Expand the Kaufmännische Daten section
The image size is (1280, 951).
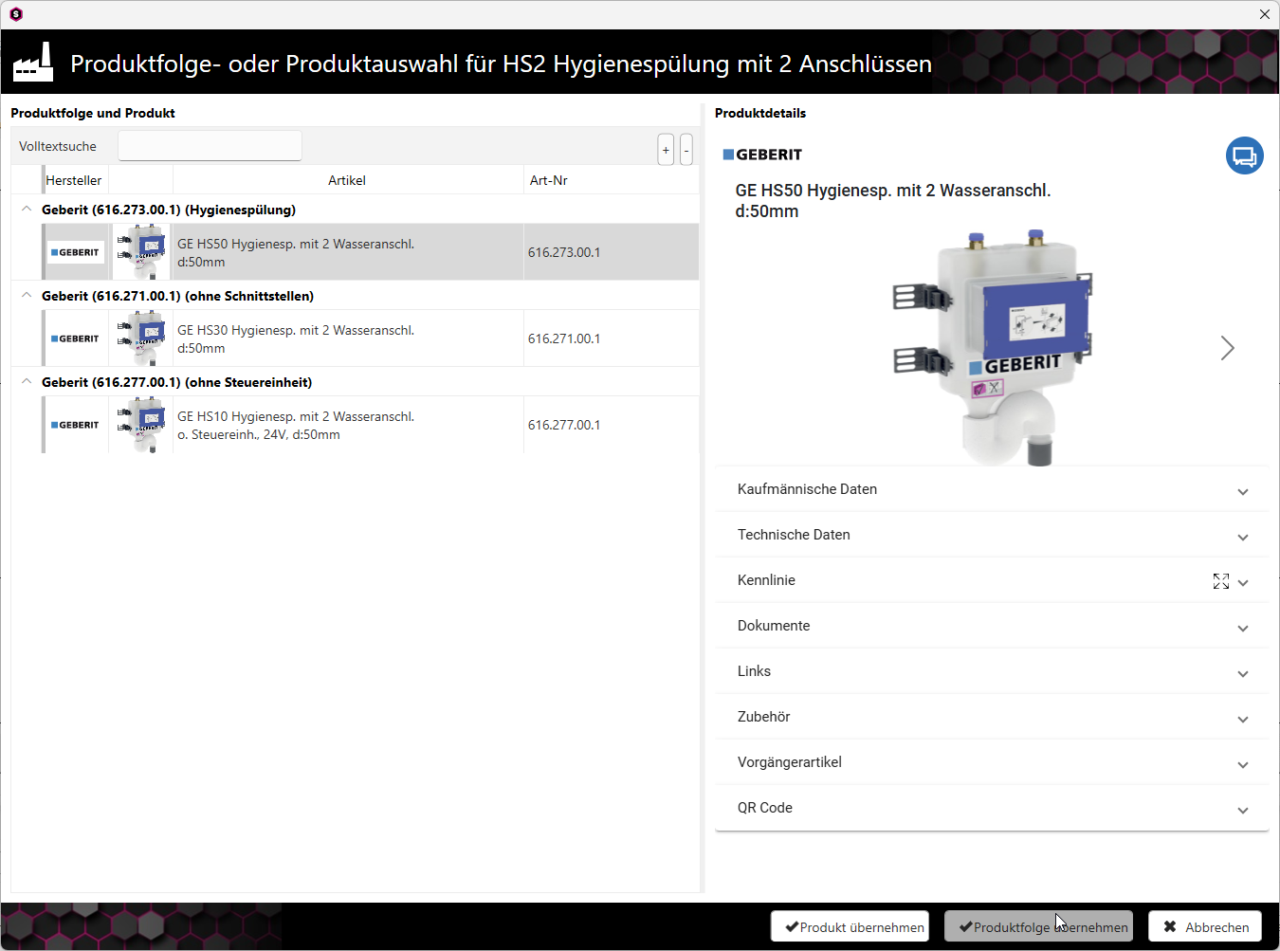tap(992, 489)
